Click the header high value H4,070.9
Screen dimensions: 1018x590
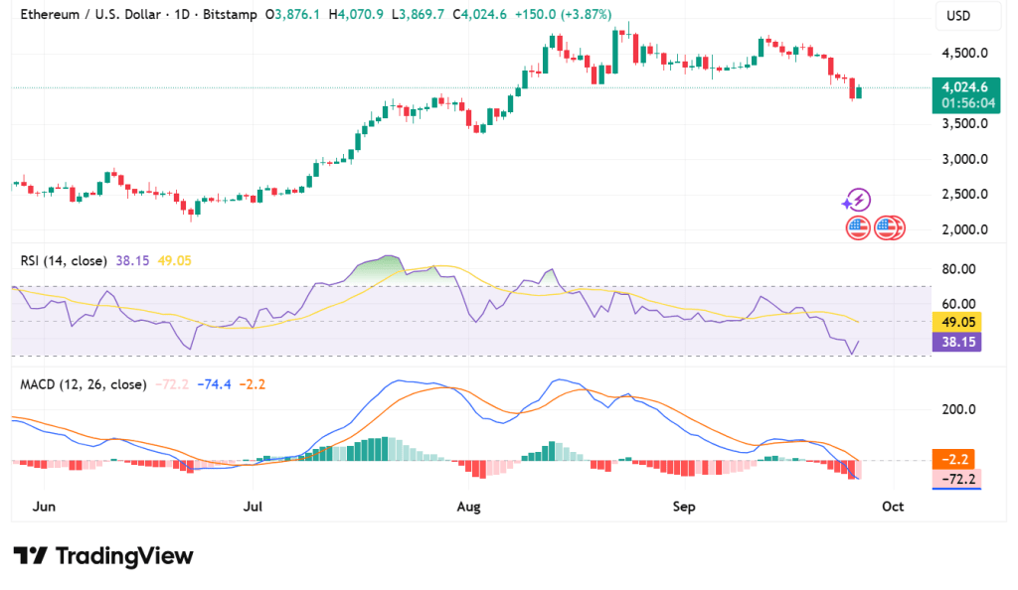356,14
